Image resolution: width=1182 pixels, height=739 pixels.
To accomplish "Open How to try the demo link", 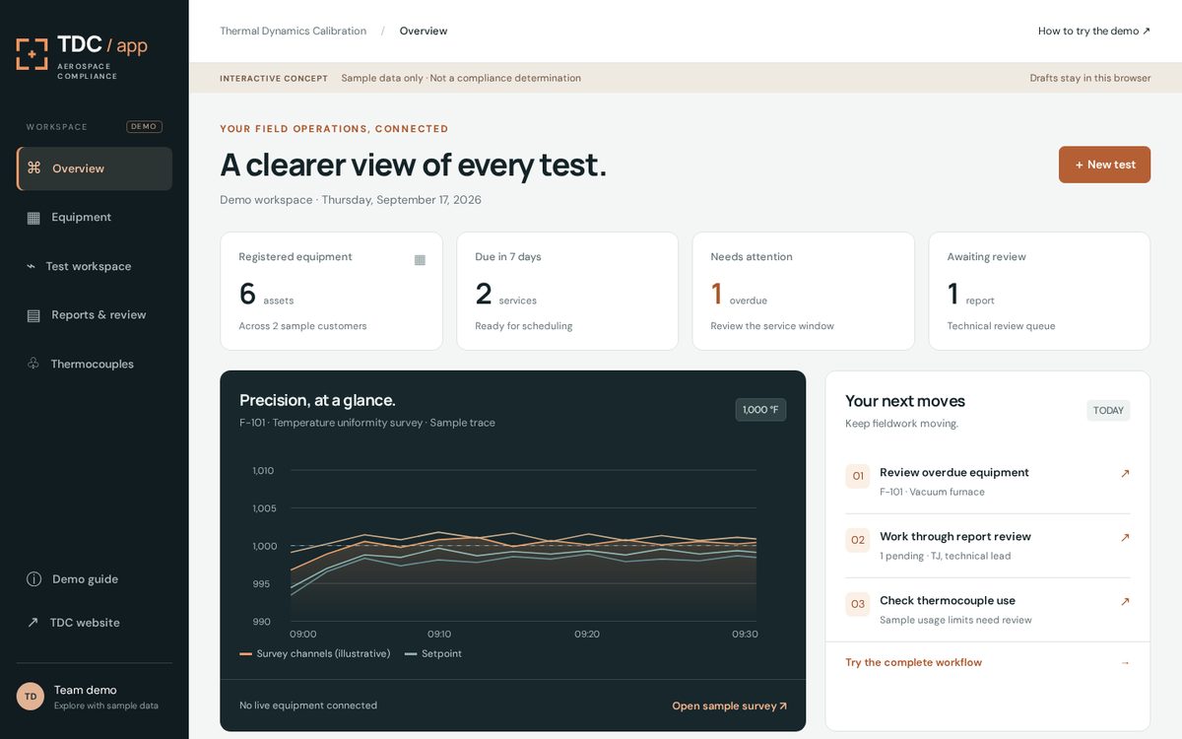I will click(x=1094, y=32).
